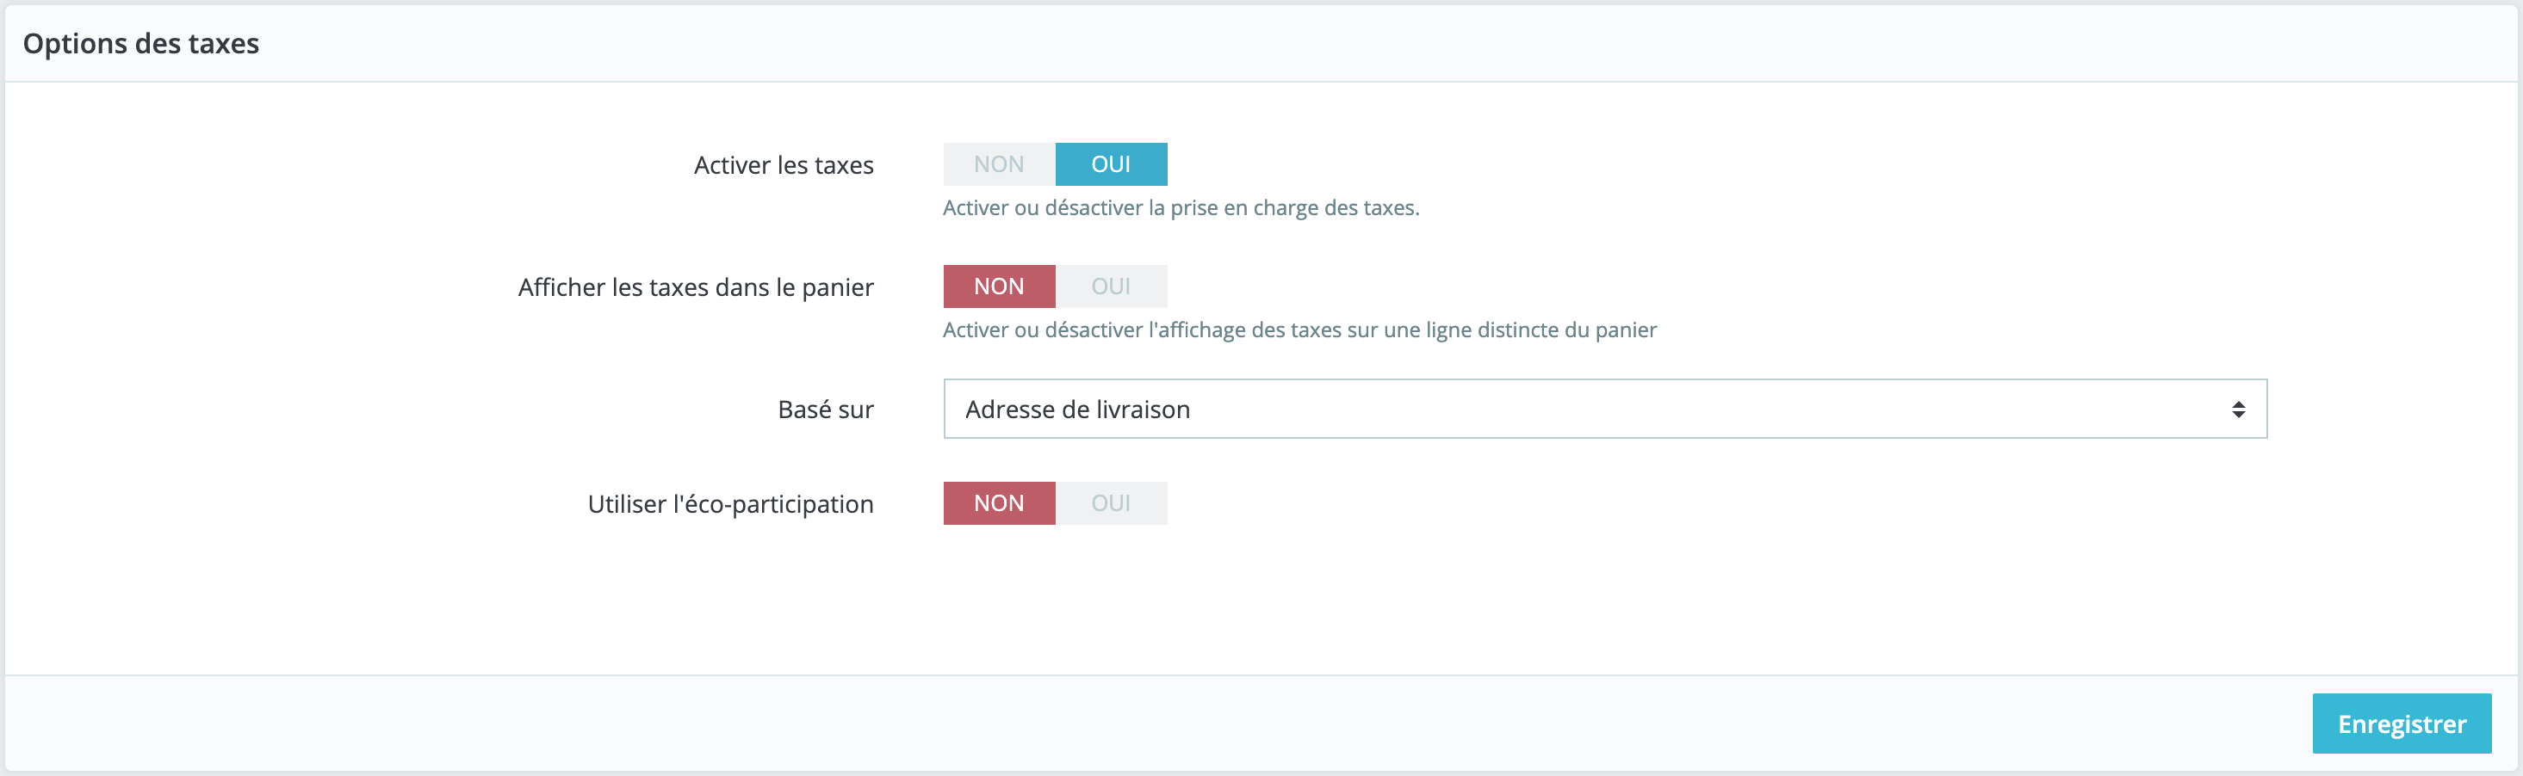This screenshot has width=2523, height=776.
Task: Select OUI for Activer les taxes
Action: tap(1111, 164)
